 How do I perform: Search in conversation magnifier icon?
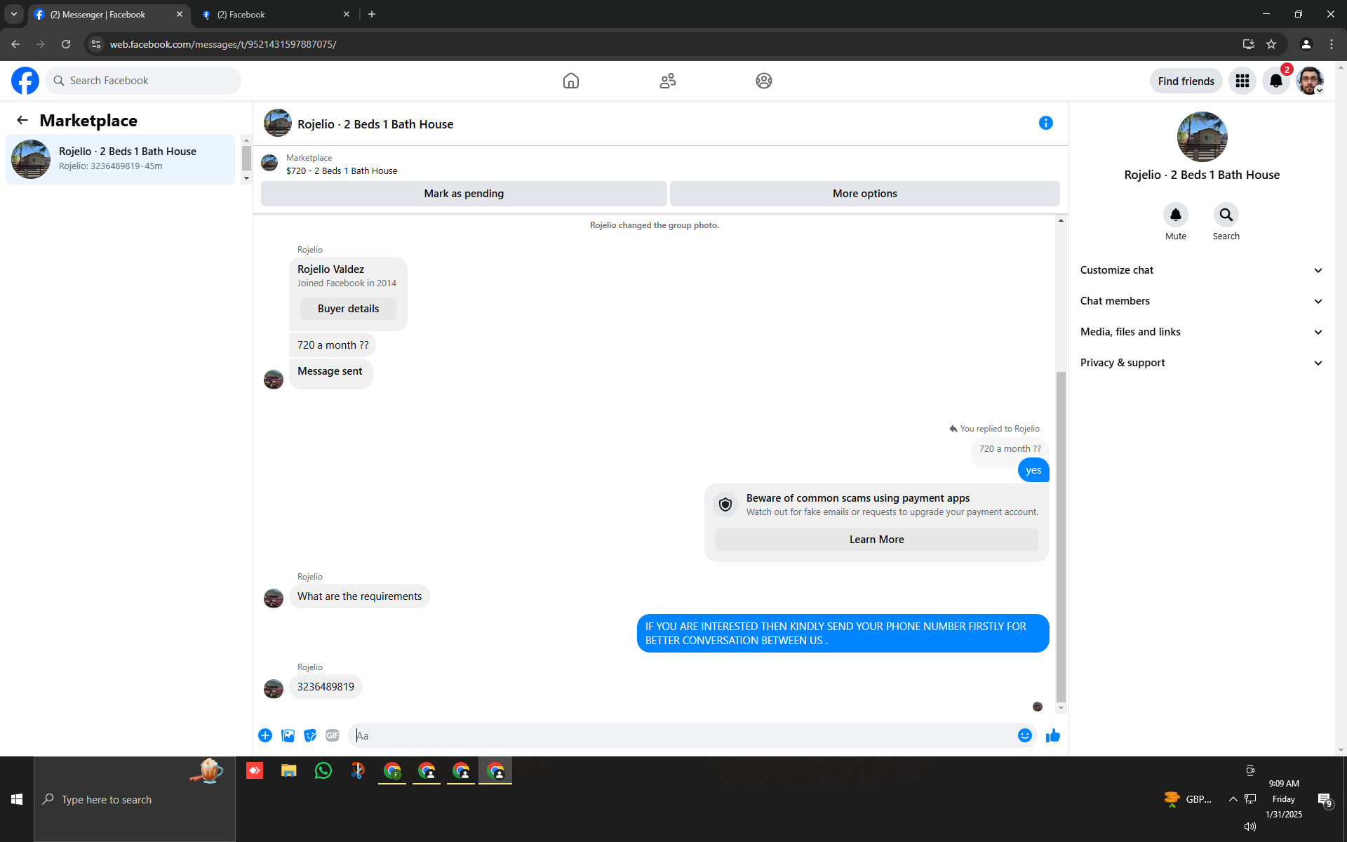pos(1226,215)
